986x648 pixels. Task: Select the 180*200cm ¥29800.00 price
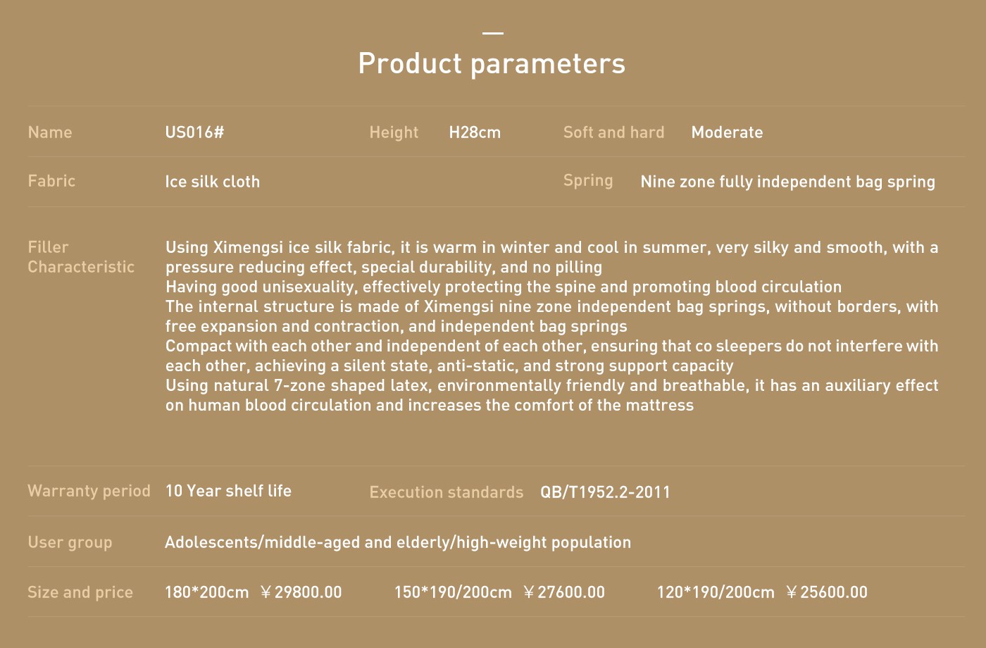[253, 592]
